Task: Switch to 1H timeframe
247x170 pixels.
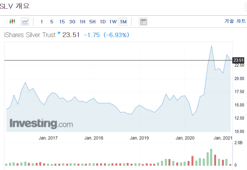Action: [82, 22]
